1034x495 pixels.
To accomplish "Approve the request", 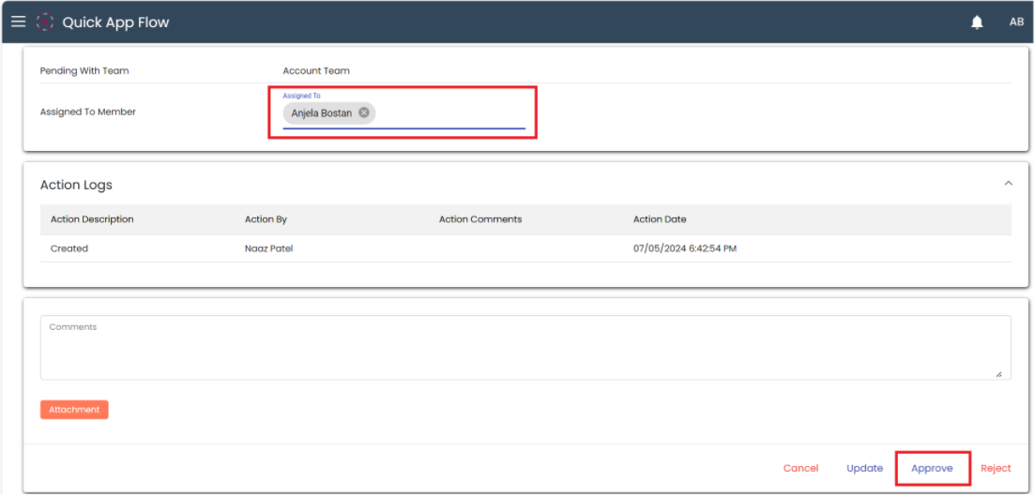I will [932, 468].
